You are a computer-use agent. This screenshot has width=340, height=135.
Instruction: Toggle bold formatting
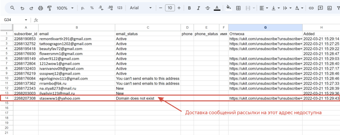pyautogui.click(x=189, y=8)
